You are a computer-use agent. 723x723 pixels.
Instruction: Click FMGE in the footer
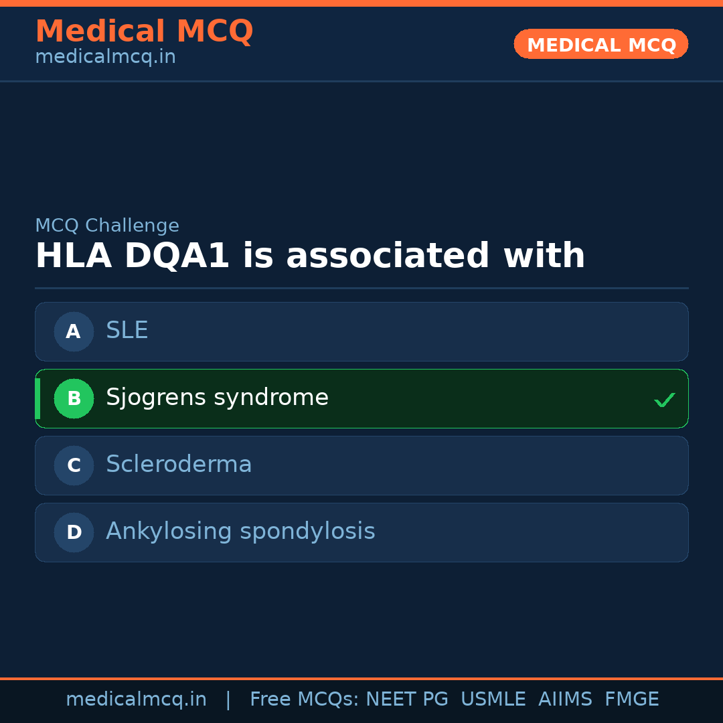pos(631,700)
